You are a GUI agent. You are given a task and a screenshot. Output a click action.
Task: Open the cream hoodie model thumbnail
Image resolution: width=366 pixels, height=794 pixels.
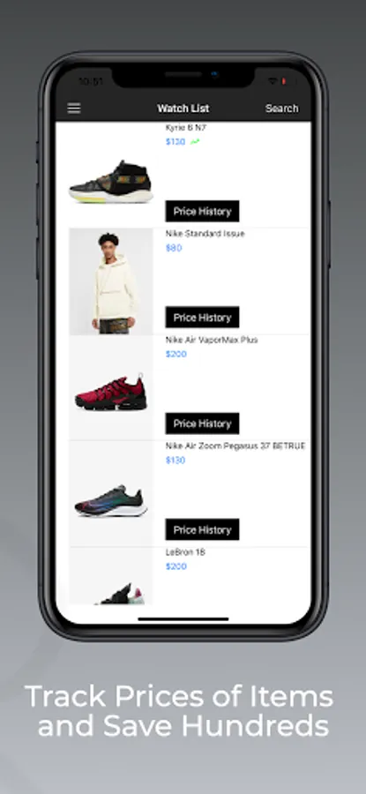111,281
